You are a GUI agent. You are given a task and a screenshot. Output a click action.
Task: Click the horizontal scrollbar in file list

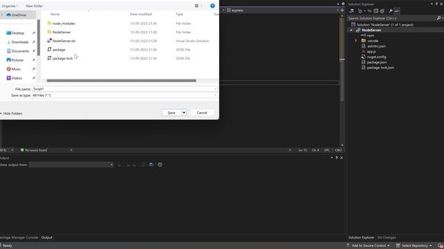(121, 81)
